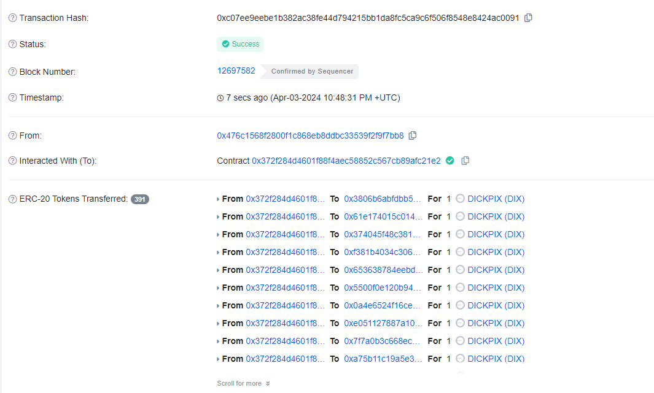Image resolution: width=654 pixels, height=393 pixels.
Task: Expand transfer row to 0xf381b4034c306
Action: [x=218, y=253]
